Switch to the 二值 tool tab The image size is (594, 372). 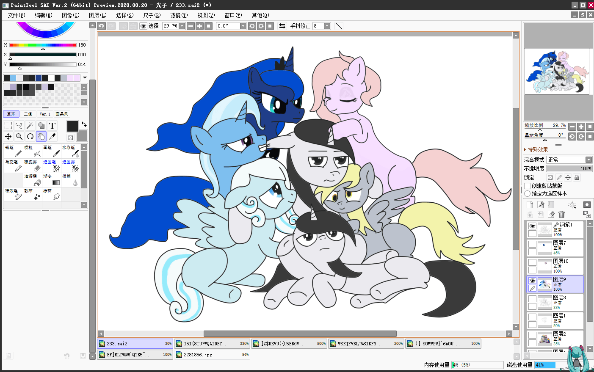point(28,114)
